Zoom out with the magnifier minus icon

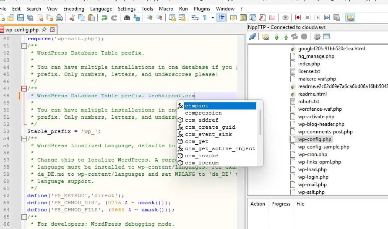click(x=159, y=18)
